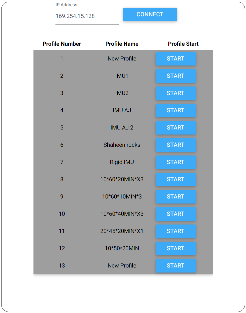Click the Rigid IMU name cell

pyautogui.click(x=122, y=162)
